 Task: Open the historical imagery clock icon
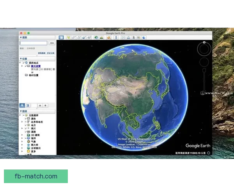pyautogui.click(x=89, y=37)
